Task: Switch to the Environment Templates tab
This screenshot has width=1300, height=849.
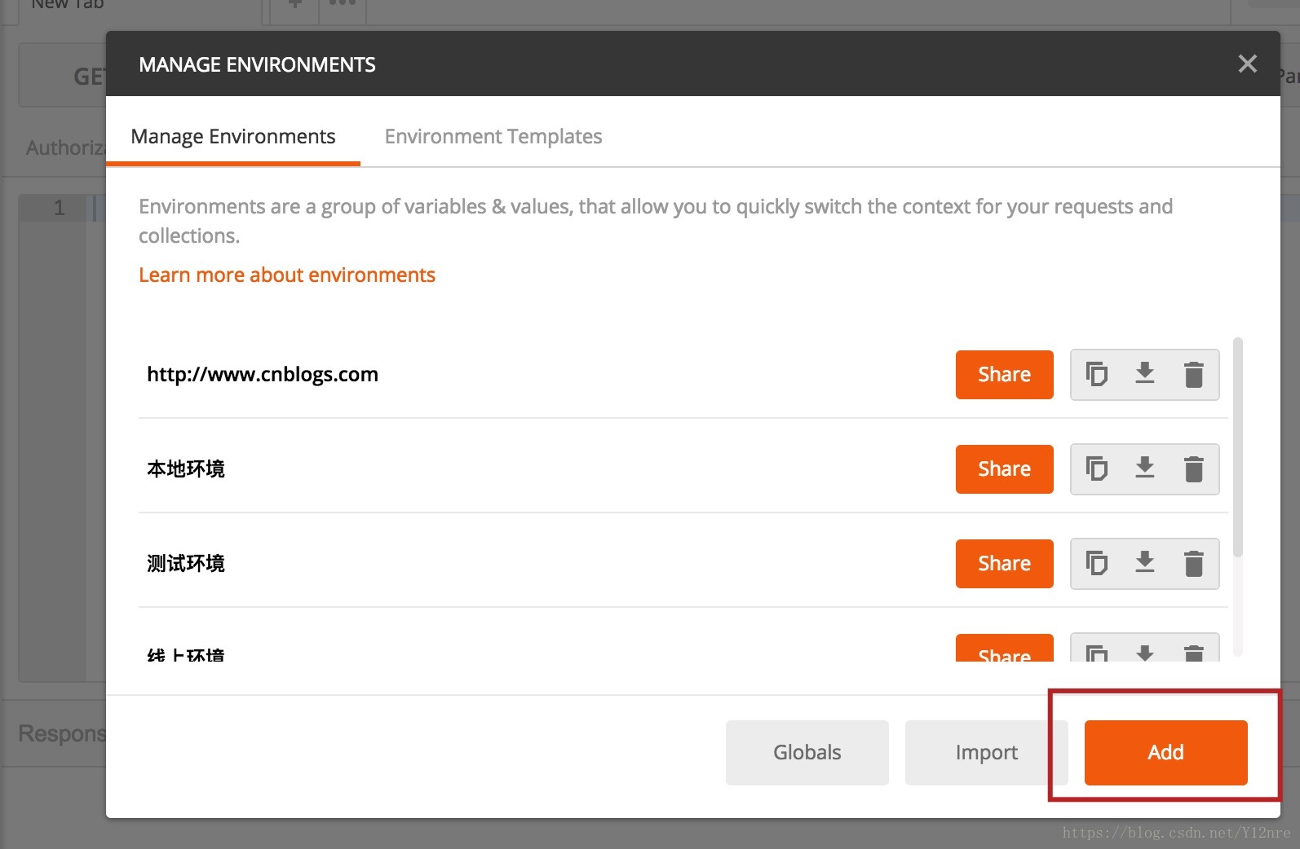Action: point(493,136)
